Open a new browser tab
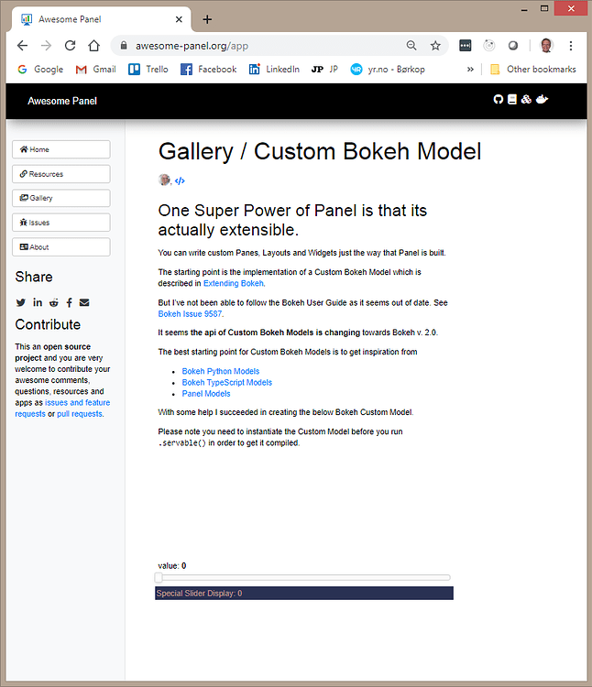Image resolution: width=592 pixels, height=687 pixels. pos(207,19)
